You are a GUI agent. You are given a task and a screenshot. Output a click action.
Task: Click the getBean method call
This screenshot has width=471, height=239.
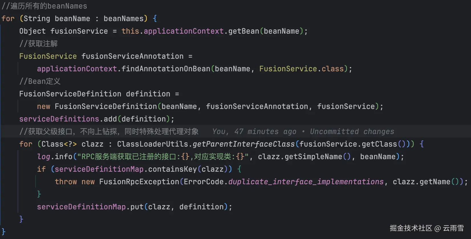tap(243, 31)
